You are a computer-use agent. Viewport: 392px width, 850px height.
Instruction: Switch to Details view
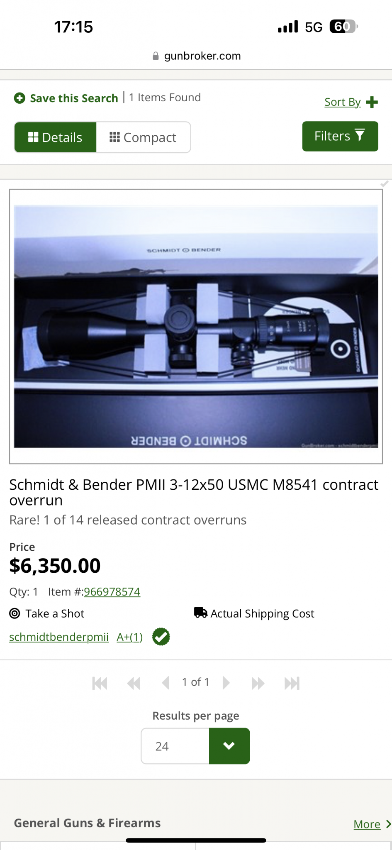pos(56,137)
